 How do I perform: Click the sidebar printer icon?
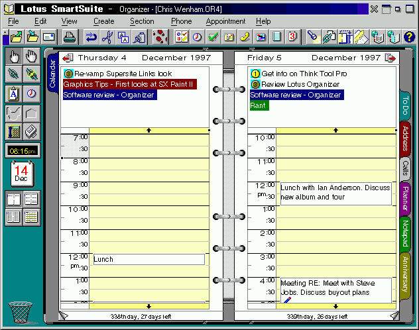[32, 132]
